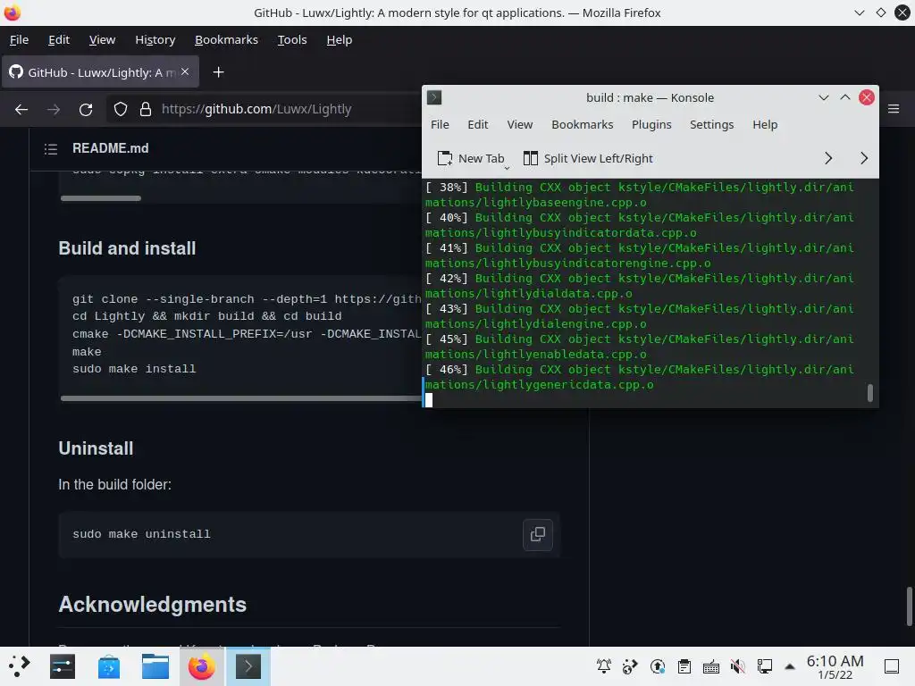Click the github.com/Luwx/Lightly address bar
The image size is (915, 686).
pyautogui.click(x=256, y=109)
